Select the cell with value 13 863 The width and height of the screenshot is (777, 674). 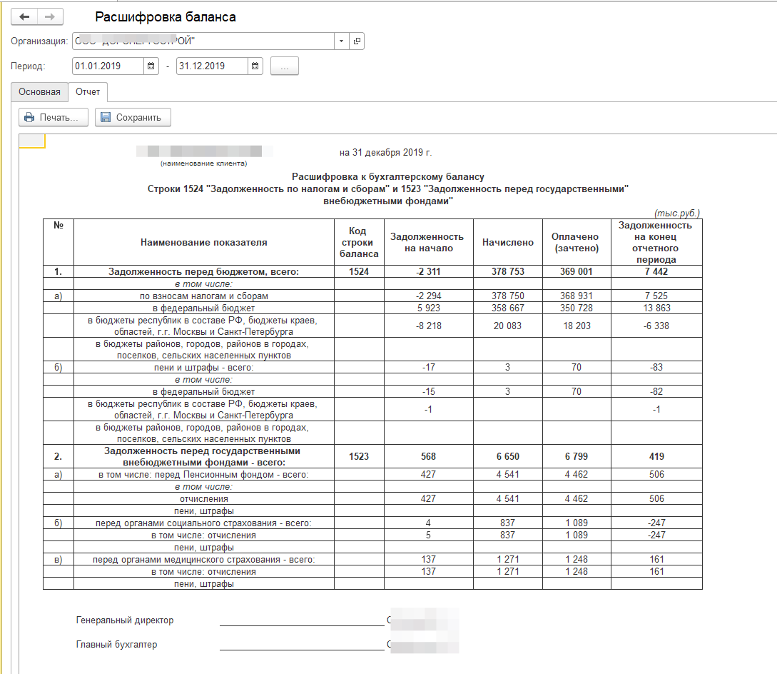tap(656, 308)
